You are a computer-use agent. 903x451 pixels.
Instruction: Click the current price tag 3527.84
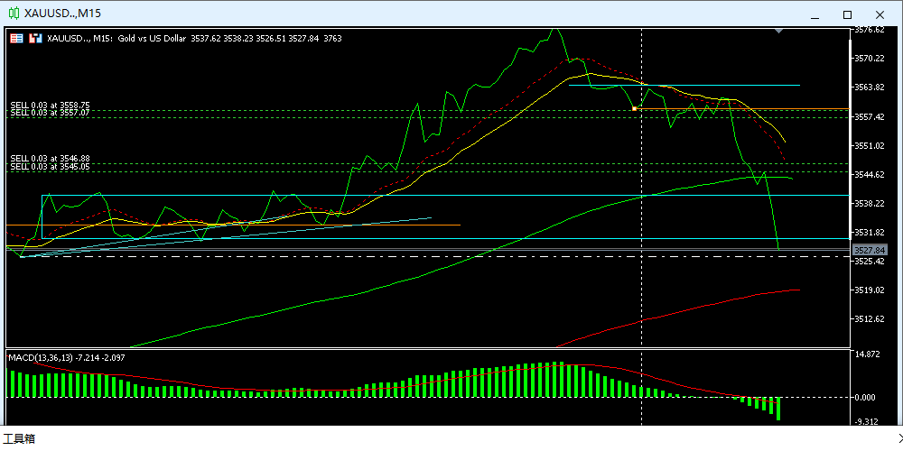click(870, 250)
